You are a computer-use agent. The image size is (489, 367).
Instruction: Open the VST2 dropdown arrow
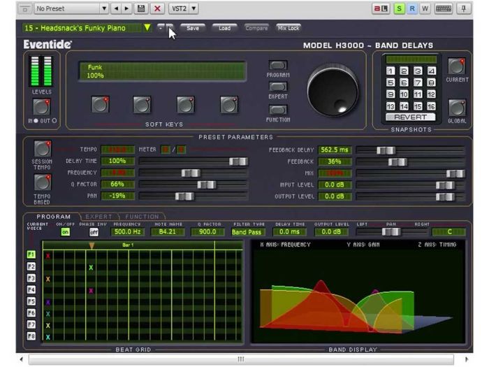pyautogui.click(x=194, y=8)
